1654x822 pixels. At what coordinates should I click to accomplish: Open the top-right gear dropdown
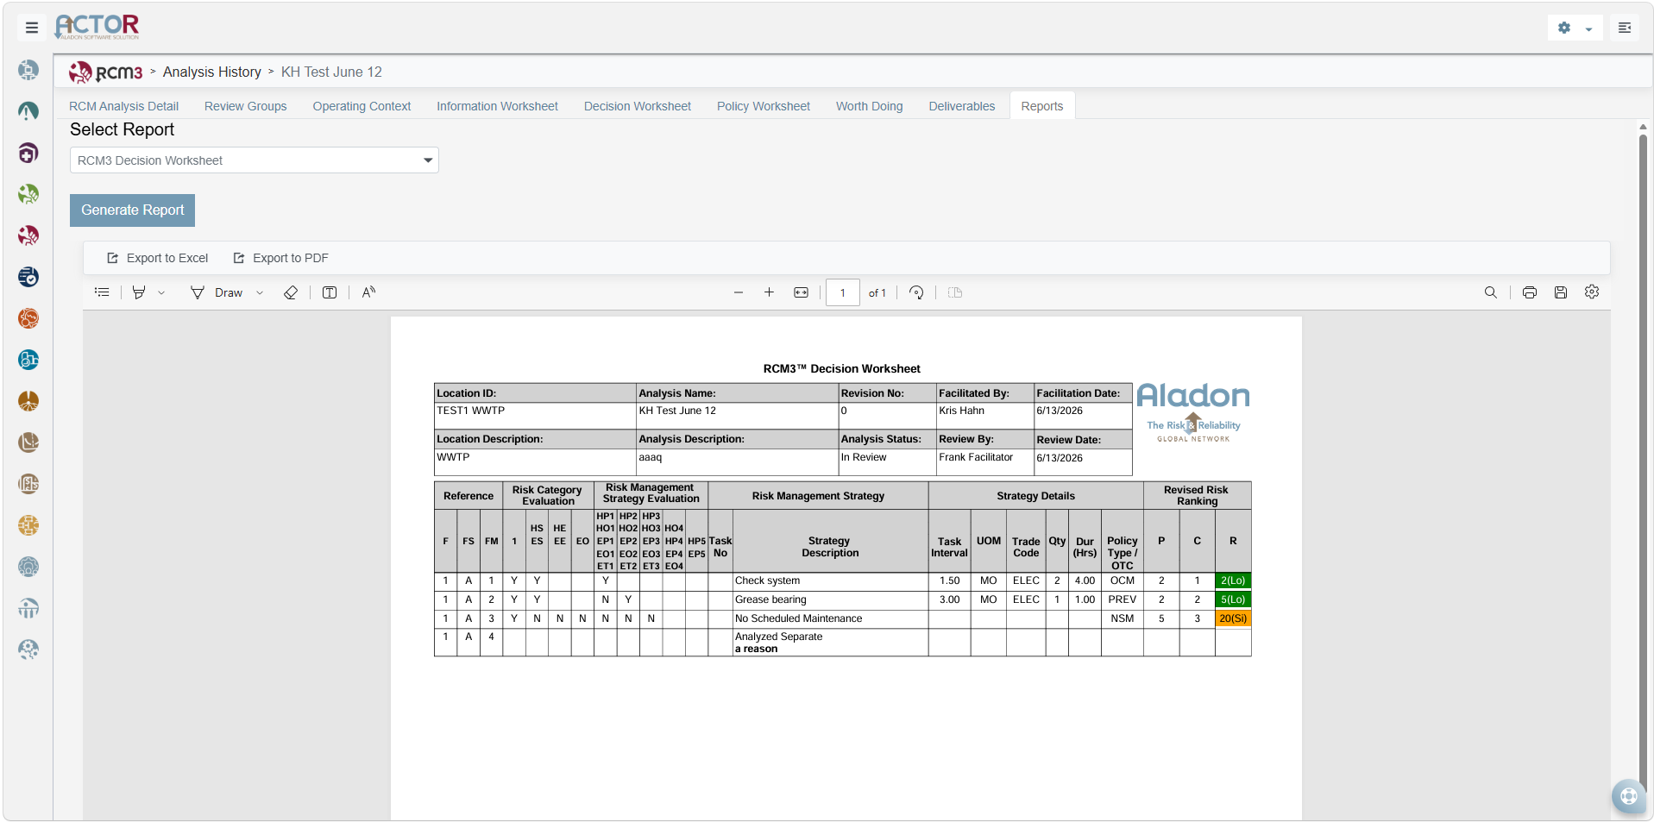click(1575, 28)
